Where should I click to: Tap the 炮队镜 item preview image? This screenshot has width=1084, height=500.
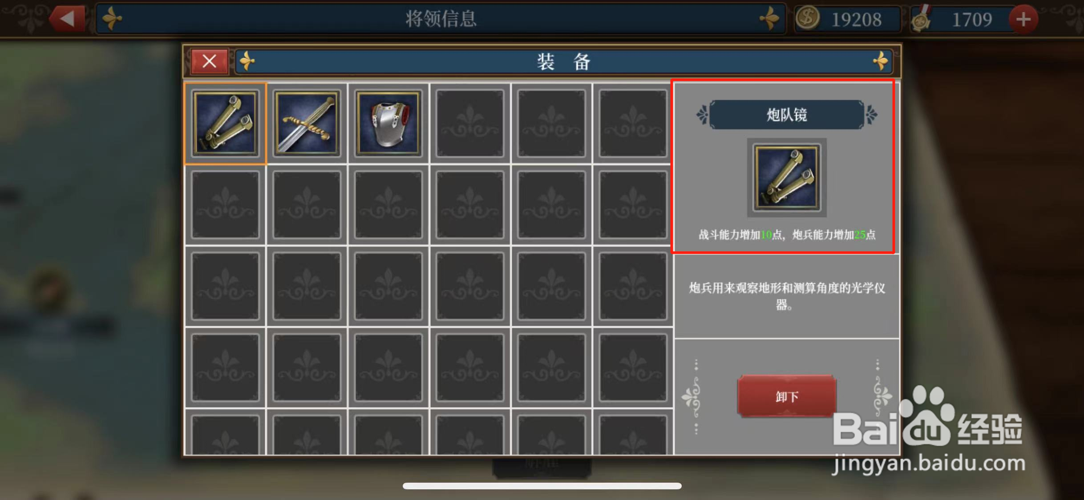click(787, 177)
